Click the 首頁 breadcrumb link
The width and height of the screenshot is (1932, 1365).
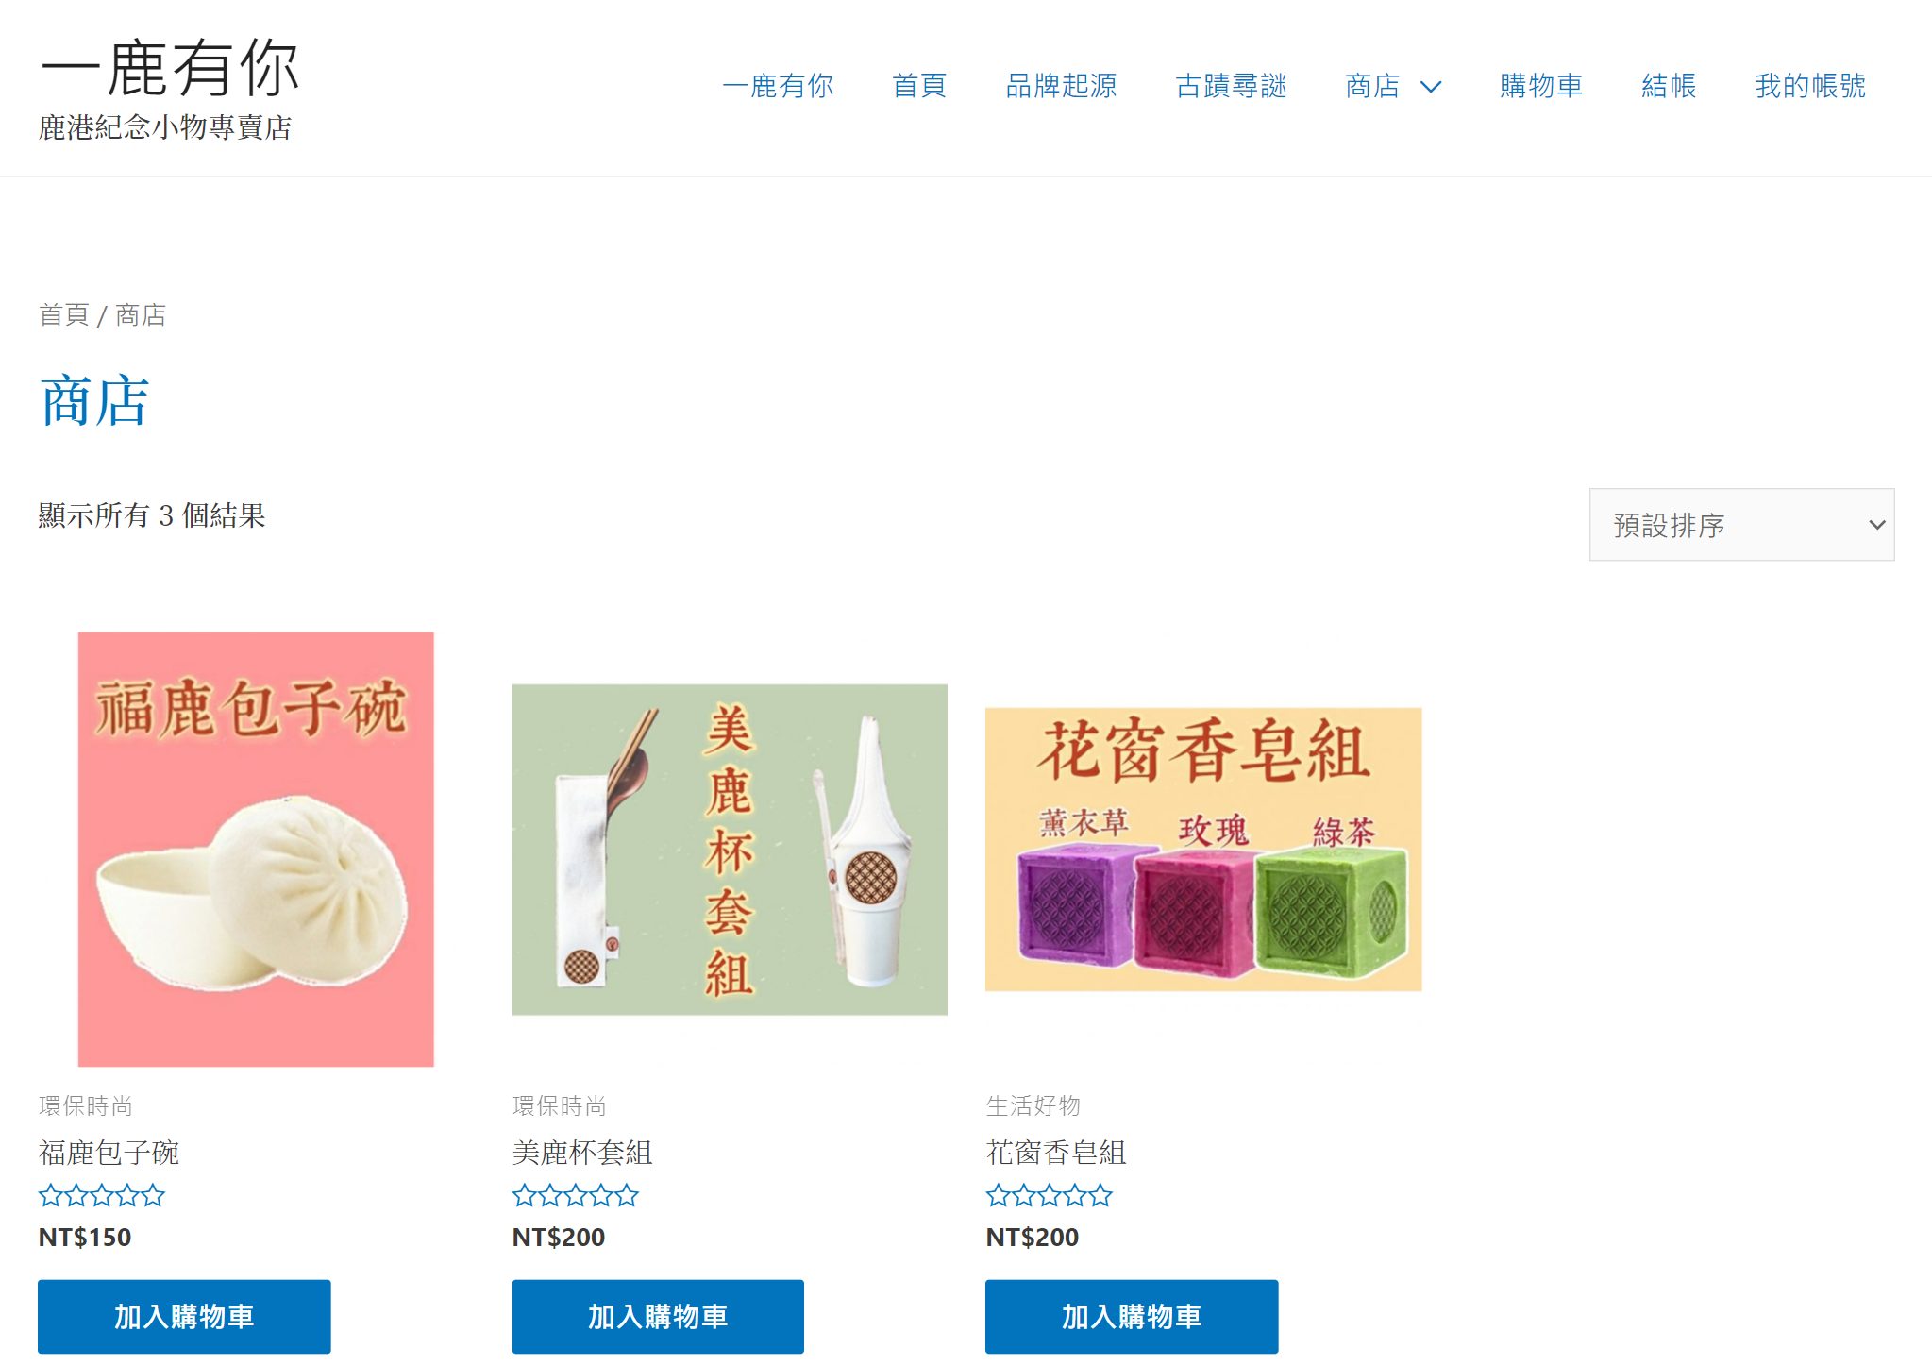(63, 314)
